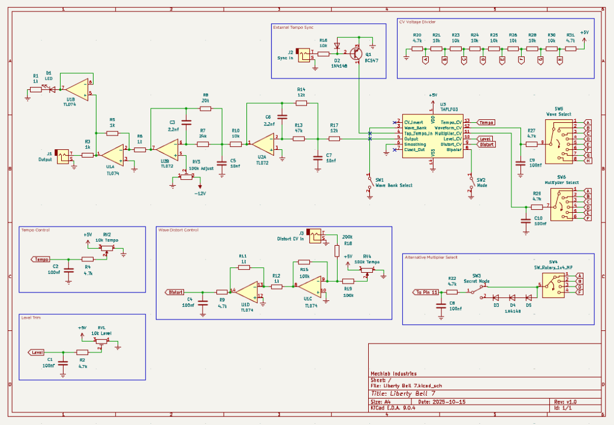Click the Q1 BC547 transistor symbol
Image resolution: width=614 pixels, height=425 pixels.
(x=356, y=53)
